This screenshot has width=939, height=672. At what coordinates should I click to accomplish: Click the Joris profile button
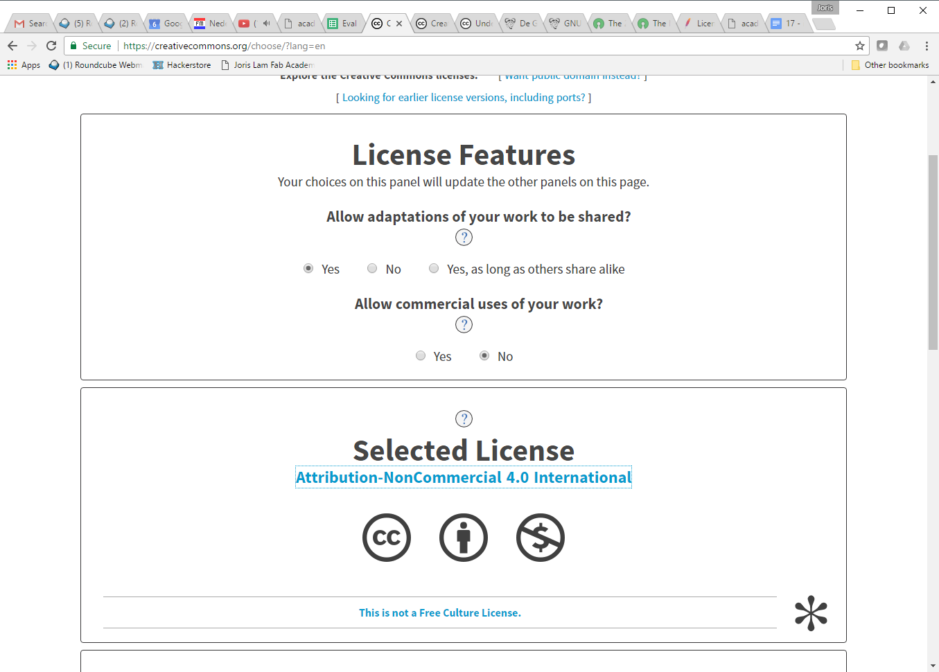click(825, 8)
